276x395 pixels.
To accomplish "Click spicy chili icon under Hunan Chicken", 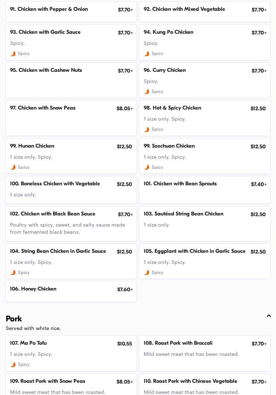I will point(13,167).
